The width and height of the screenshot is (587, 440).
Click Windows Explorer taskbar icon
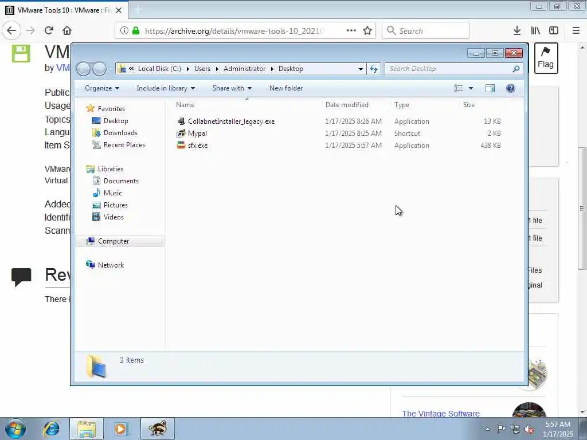(x=87, y=429)
